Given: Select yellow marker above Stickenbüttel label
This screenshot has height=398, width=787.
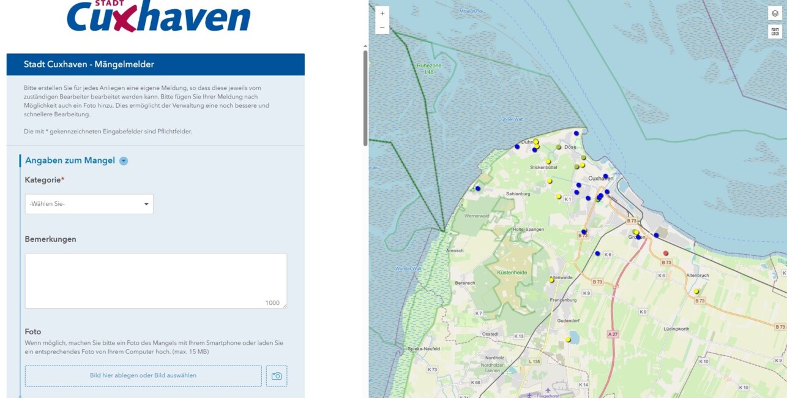Looking at the screenshot, I should point(548,162).
